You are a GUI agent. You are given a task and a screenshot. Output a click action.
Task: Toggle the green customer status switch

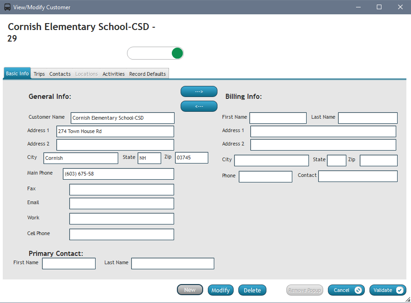coord(155,53)
